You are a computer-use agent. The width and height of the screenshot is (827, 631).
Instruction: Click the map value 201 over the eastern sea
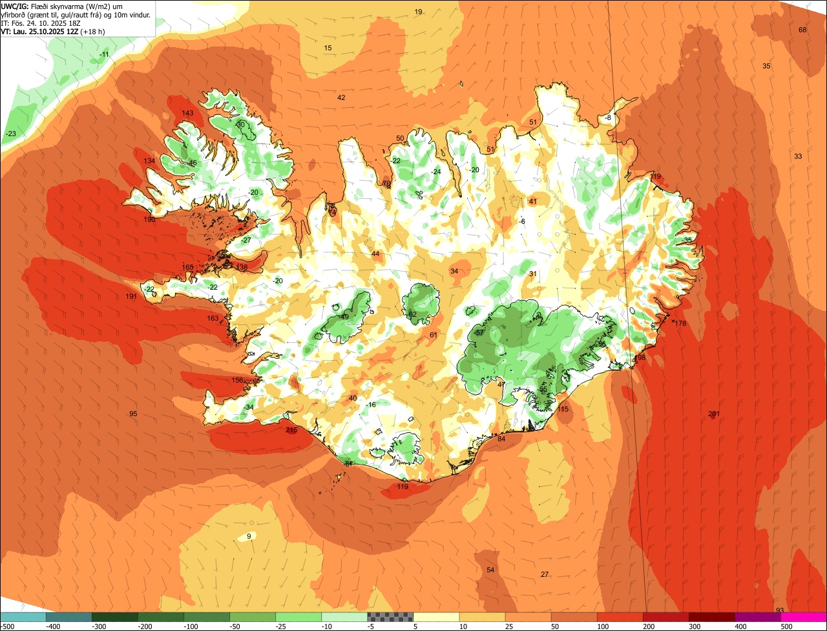[x=714, y=414]
